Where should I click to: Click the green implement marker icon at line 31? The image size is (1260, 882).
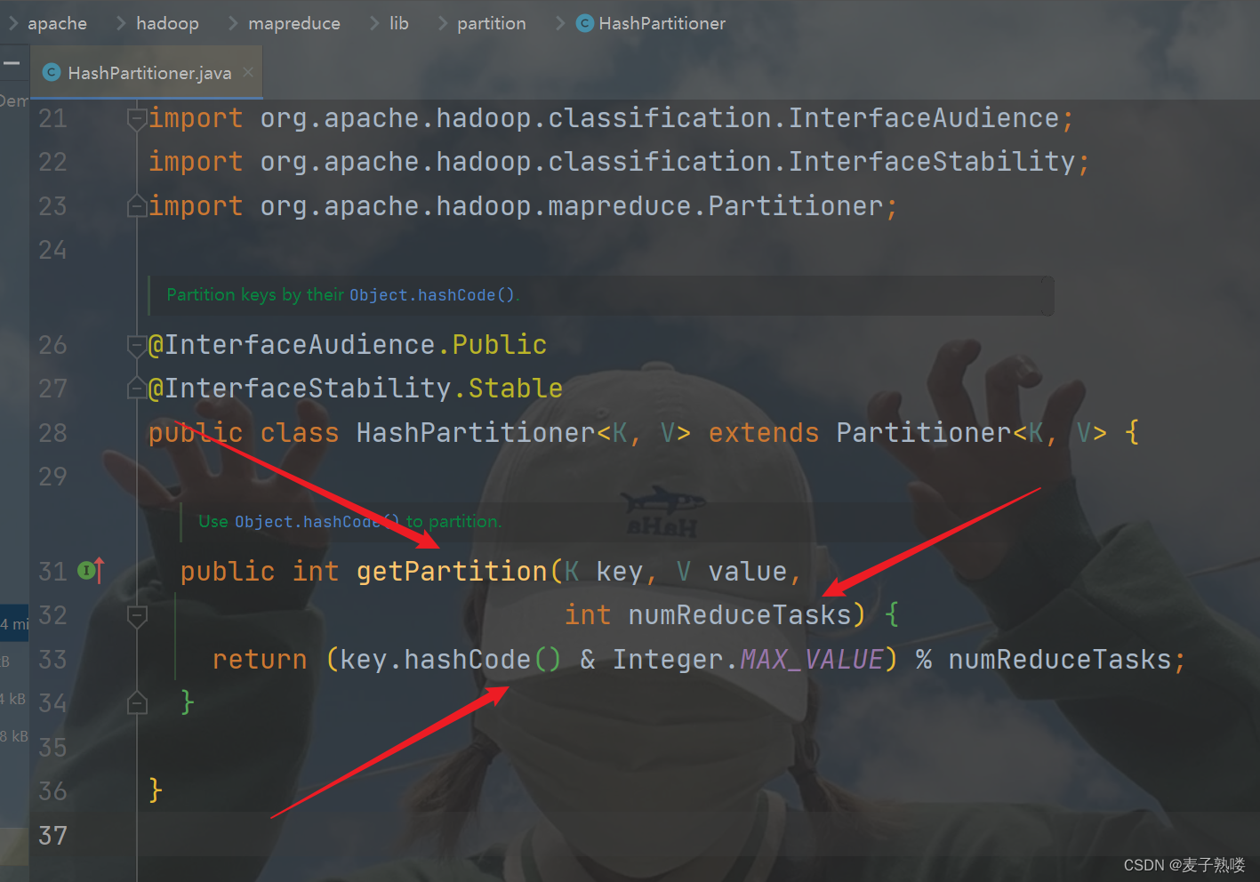[84, 571]
